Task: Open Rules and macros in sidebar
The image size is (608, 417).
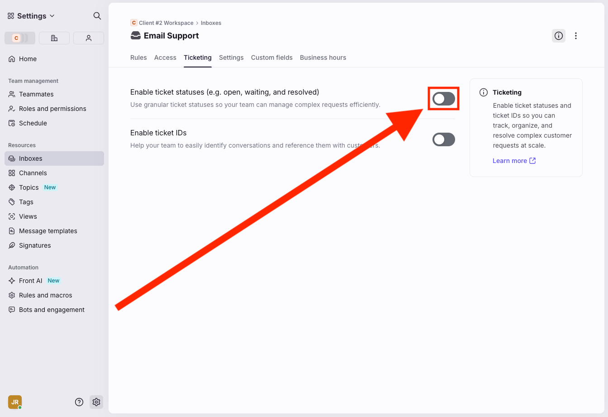Action: [45, 295]
